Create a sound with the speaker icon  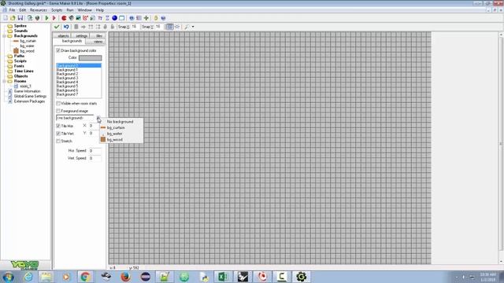point(71,18)
